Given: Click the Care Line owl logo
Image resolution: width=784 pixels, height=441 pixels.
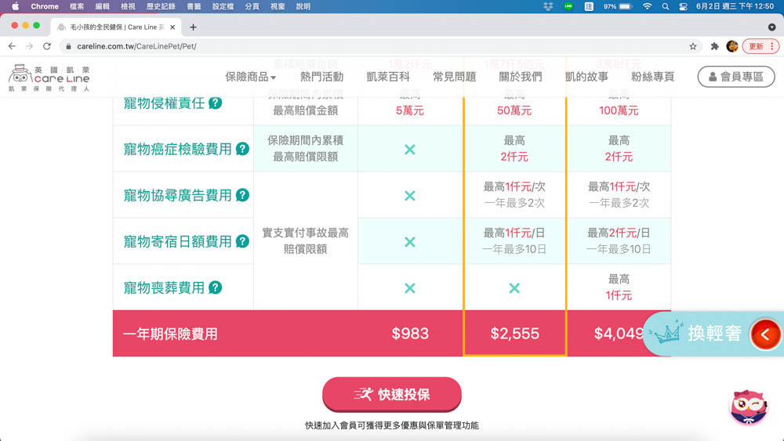Looking at the screenshot, I should [x=49, y=77].
